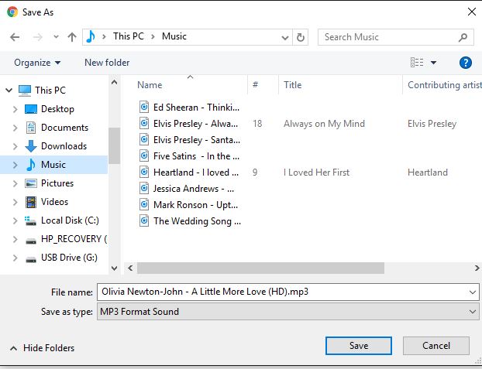Expand the Local Disk (C:) node
This screenshot has width=482, height=369.
(x=15, y=220)
